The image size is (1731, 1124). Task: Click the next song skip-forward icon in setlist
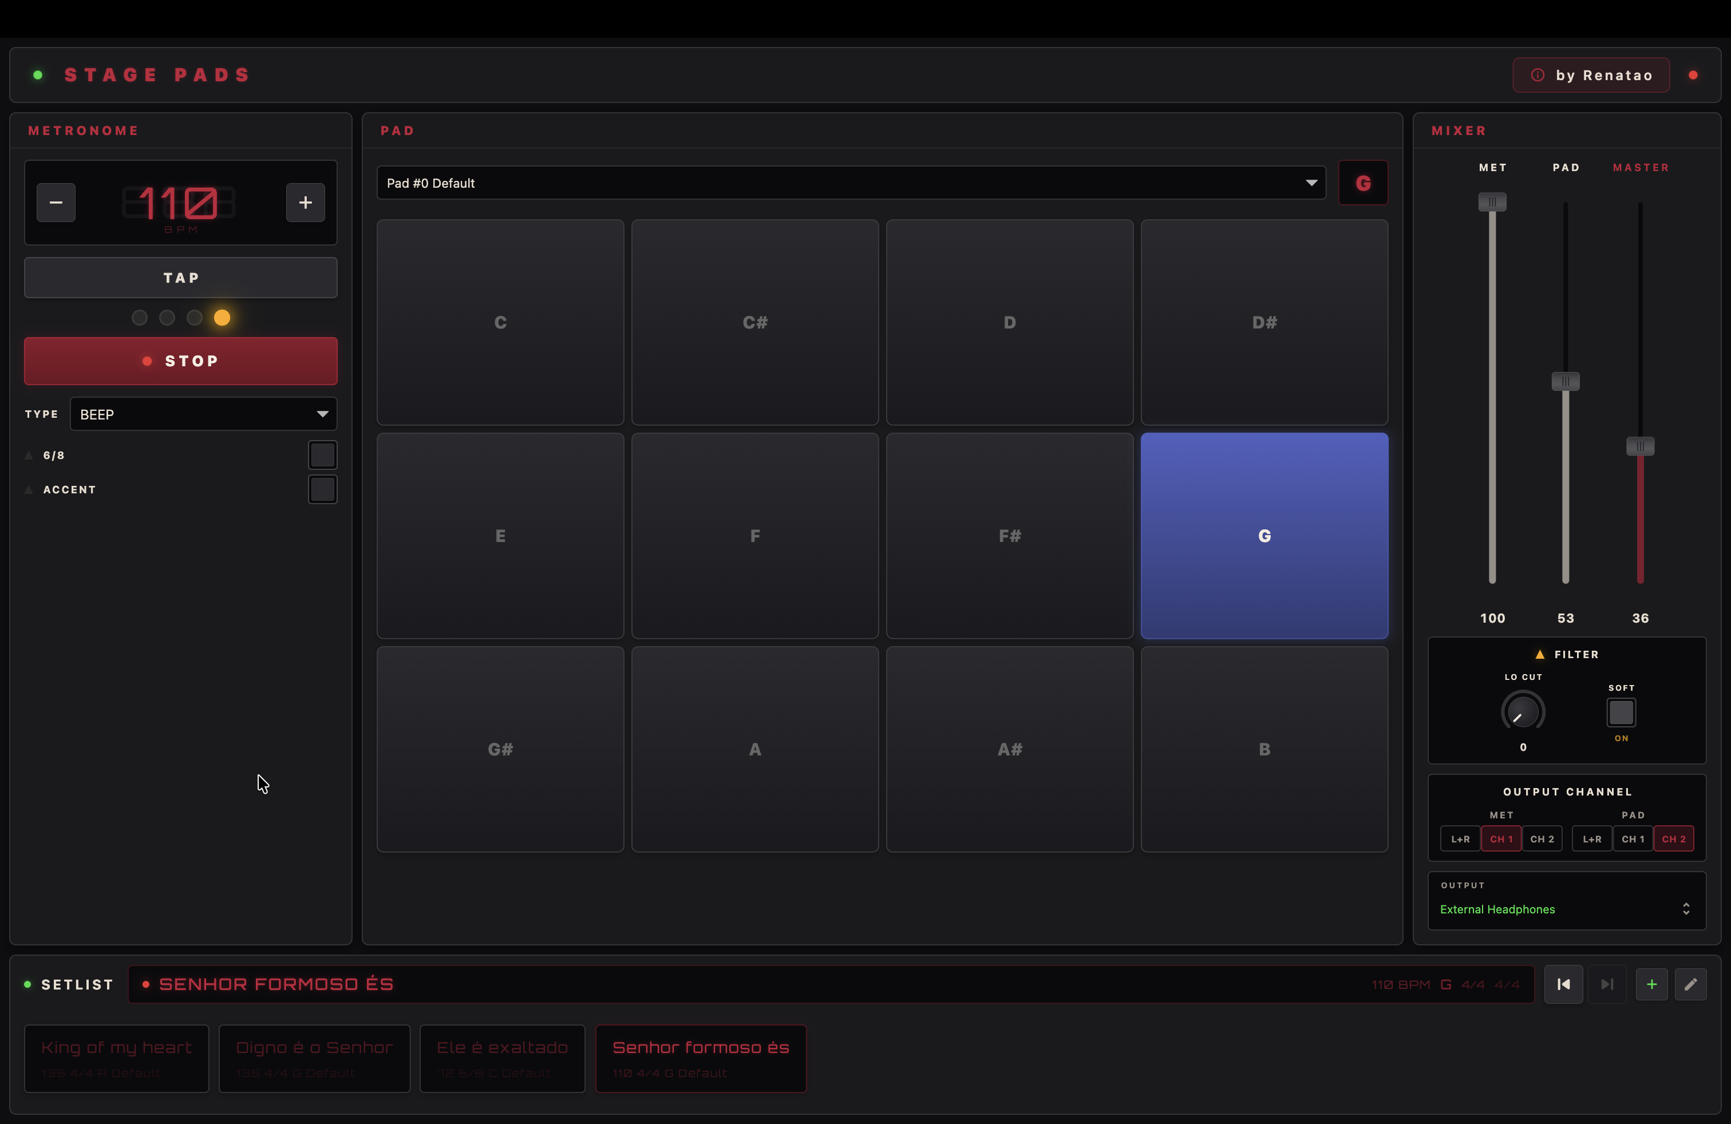(x=1607, y=984)
